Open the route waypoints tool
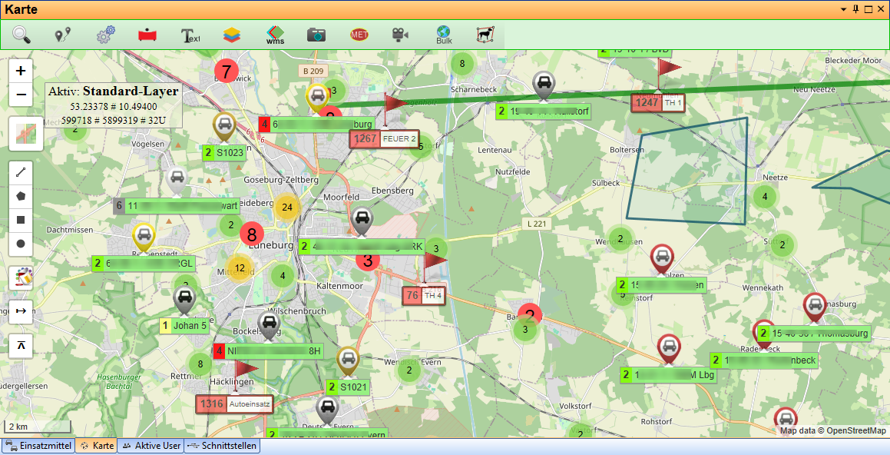Image resolution: width=890 pixels, height=455 pixels. (x=62, y=35)
